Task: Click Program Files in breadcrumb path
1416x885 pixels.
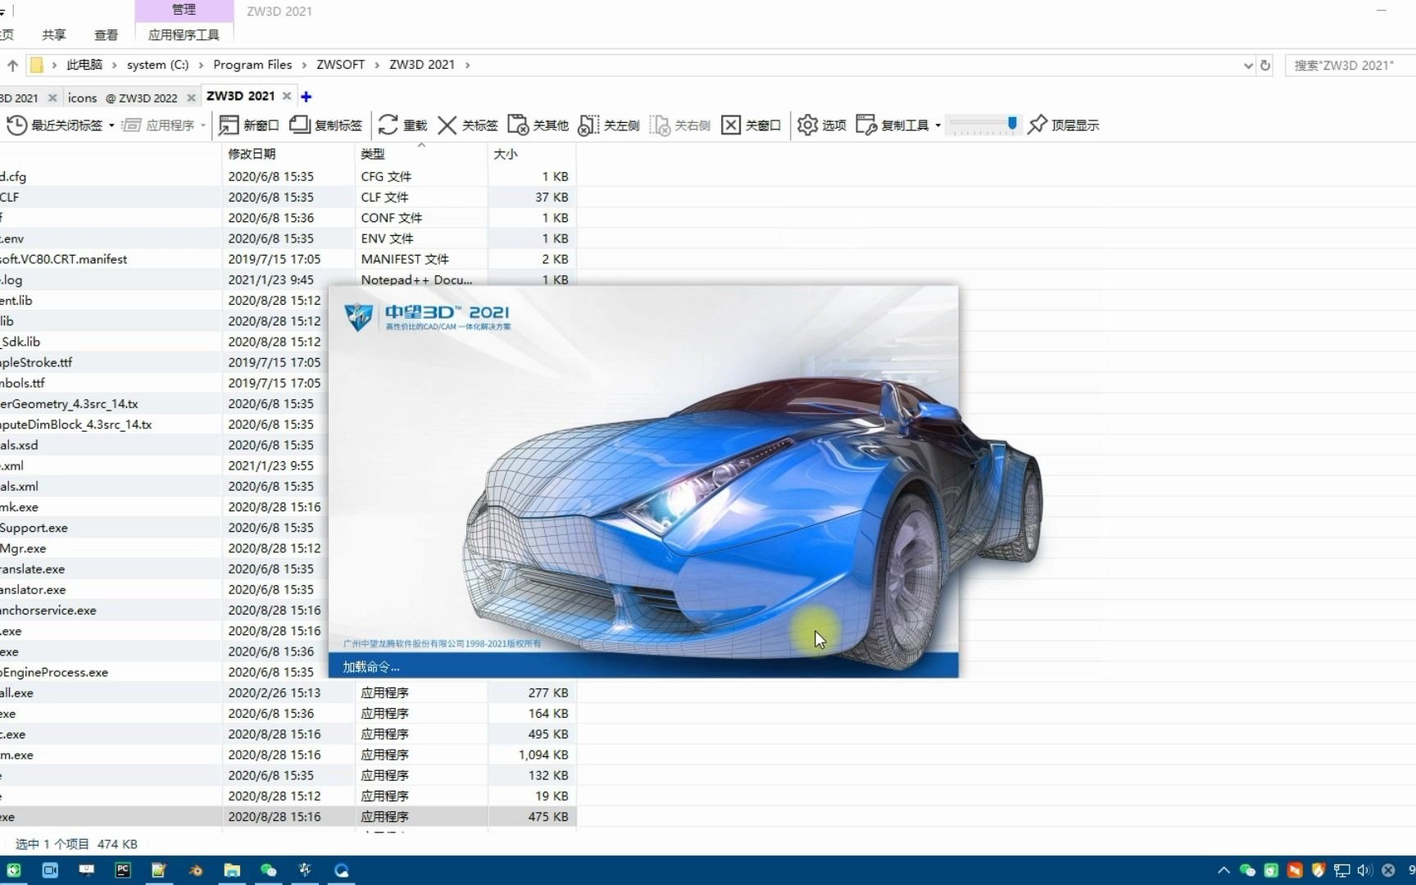Action: (252, 65)
